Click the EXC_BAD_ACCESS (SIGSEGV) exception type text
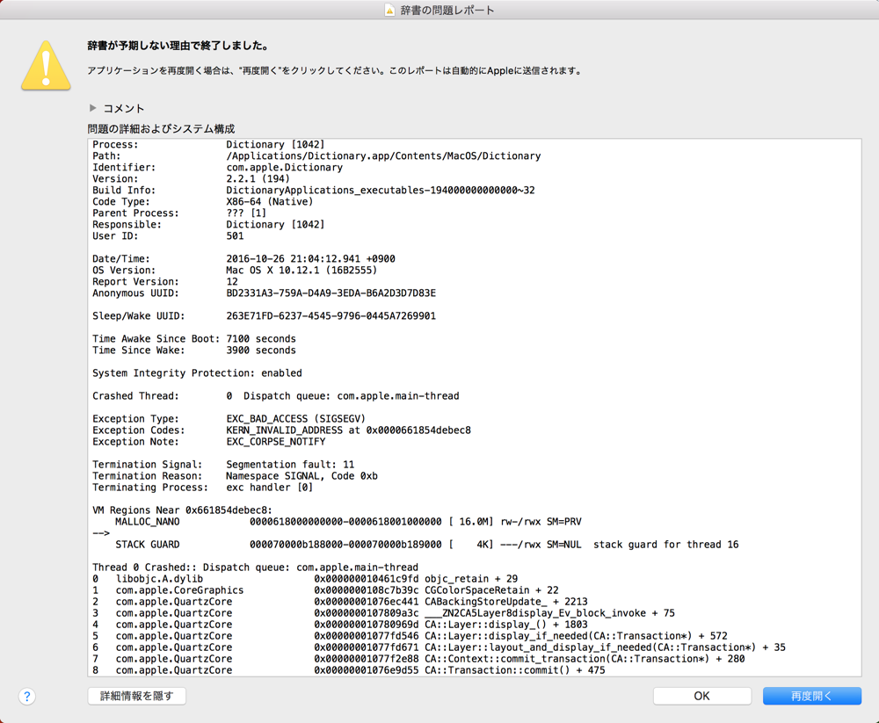Viewport: 879px width, 723px height. [x=295, y=419]
